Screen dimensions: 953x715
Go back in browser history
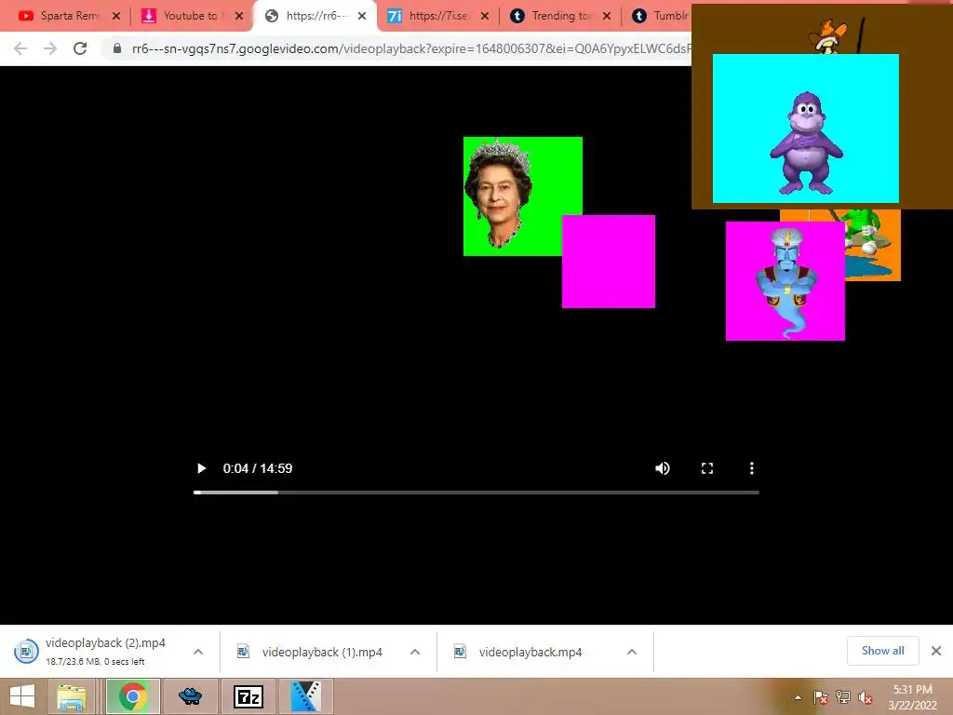pos(20,48)
